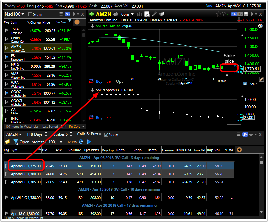The image size is (268, 222).
Task: Click Opt under the AMZN price chart
Action: point(119,81)
